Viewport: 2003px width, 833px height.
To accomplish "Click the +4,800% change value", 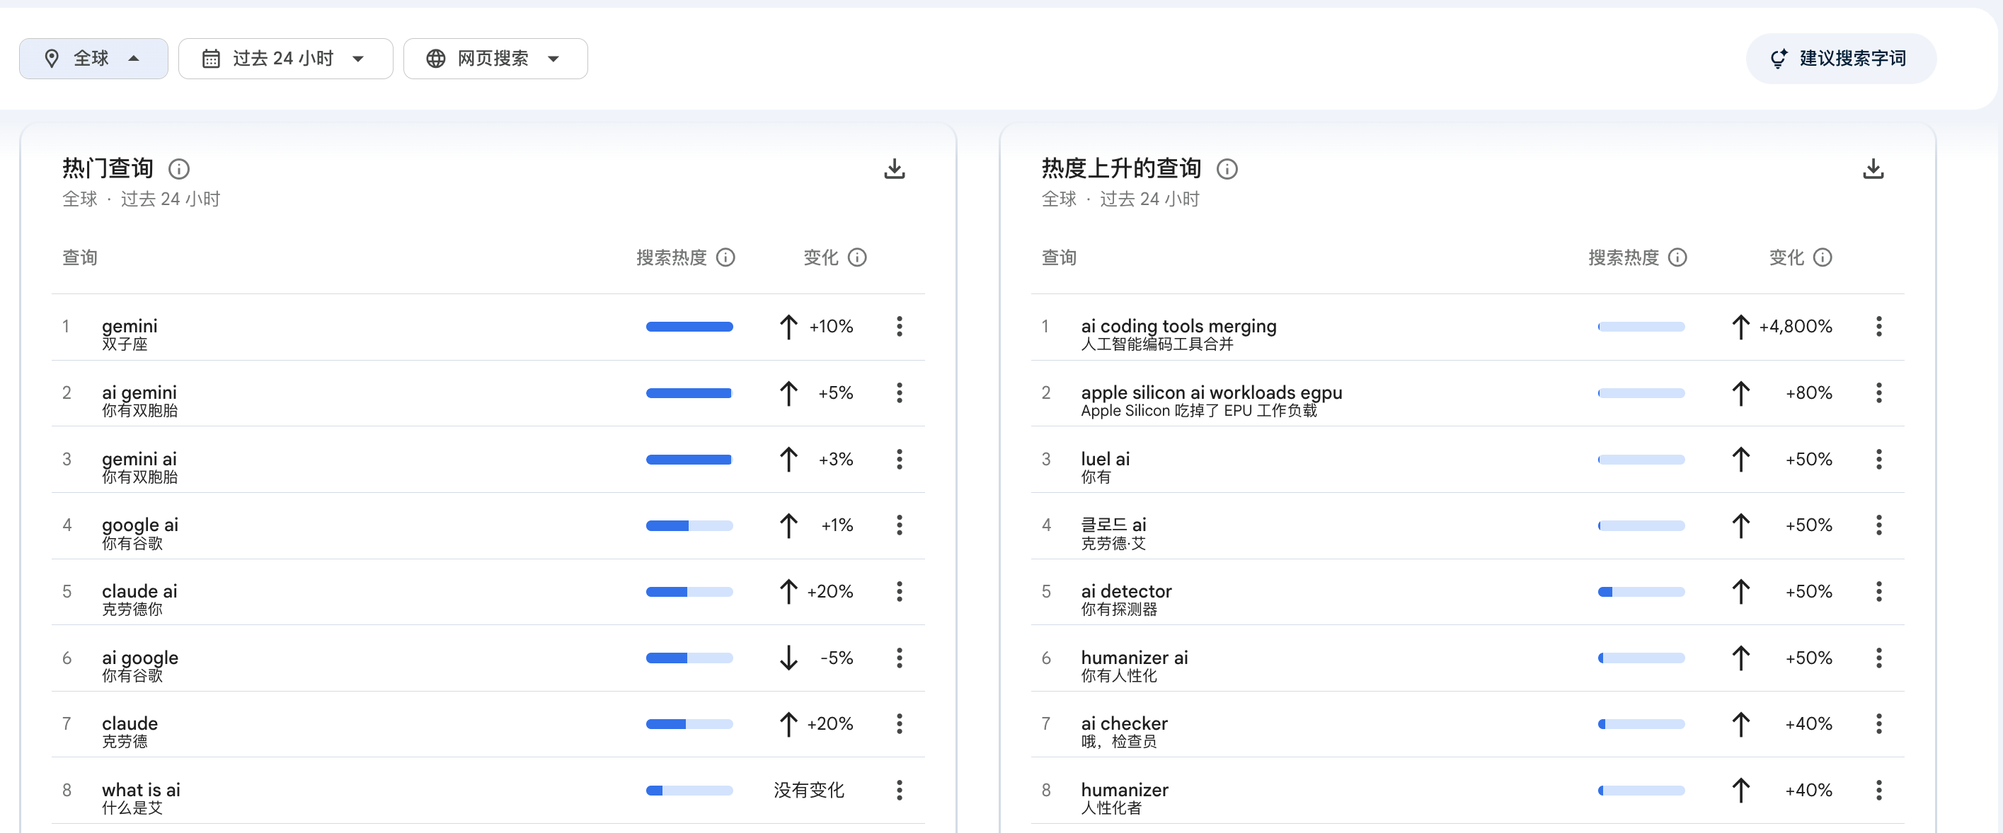I will click(x=1796, y=327).
